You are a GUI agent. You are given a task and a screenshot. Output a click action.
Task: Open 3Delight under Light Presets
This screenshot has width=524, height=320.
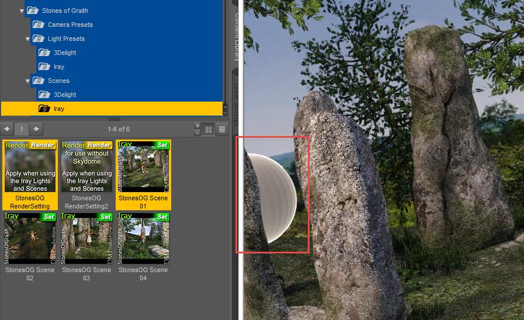click(65, 53)
